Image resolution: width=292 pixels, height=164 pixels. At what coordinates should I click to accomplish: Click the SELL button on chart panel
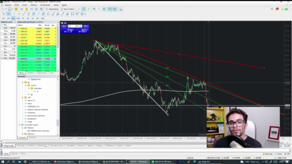click(x=64, y=26)
